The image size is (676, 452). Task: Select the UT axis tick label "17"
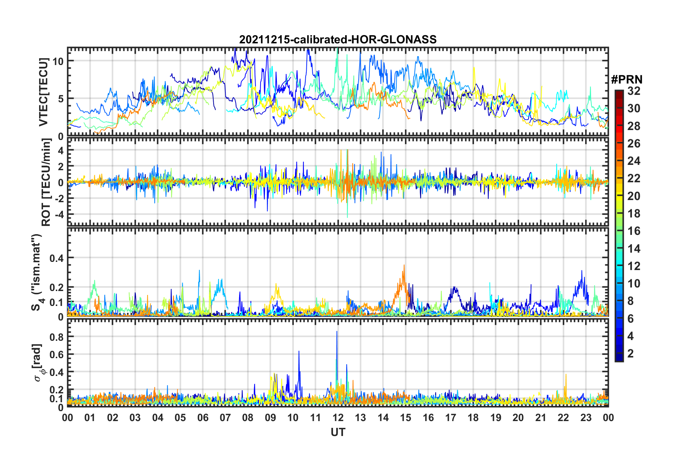tap(451, 418)
